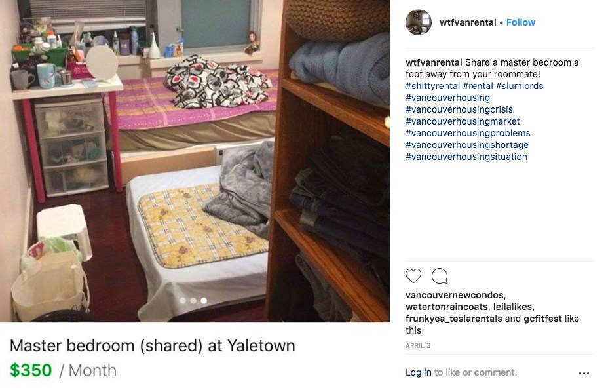Image resolution: width=606 pixels, height=388 pixels.
Task: Open the #vancouverhousingshortage hashtag
Action: (467, 145)
